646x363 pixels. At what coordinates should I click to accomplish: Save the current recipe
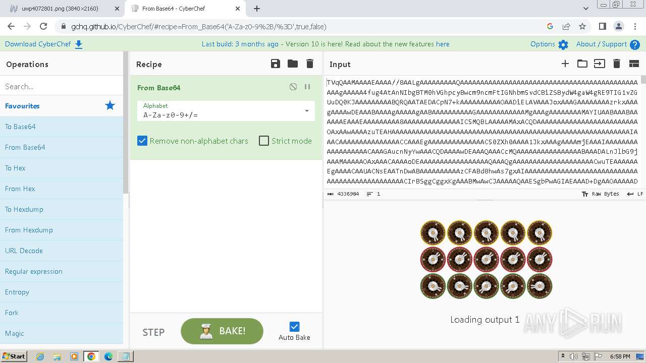coord(276,64)
